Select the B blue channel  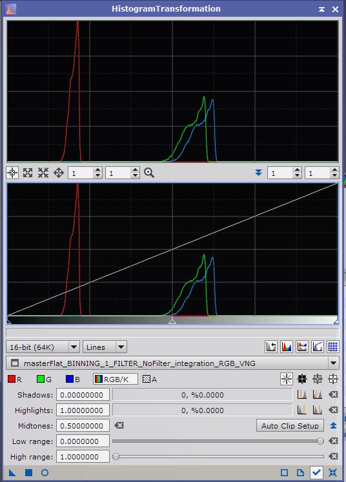click(73, 380)
